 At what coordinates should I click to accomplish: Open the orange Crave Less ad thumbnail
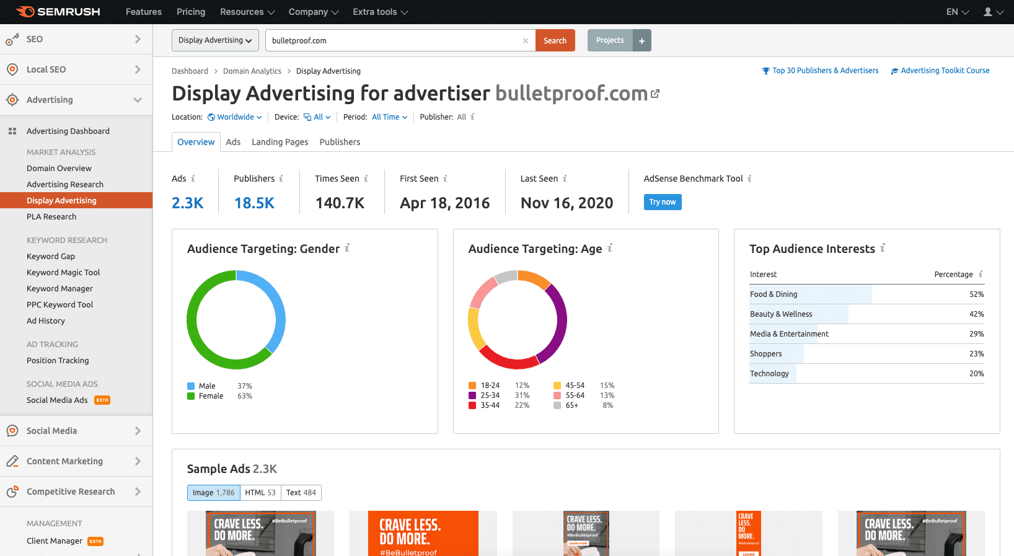point(423,533)
